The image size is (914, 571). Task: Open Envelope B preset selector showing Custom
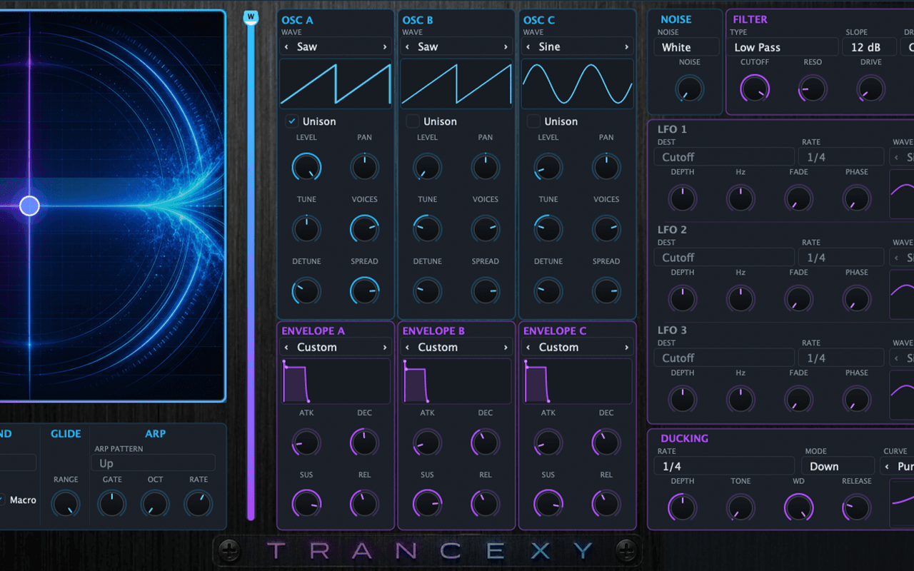pos(456,348)
